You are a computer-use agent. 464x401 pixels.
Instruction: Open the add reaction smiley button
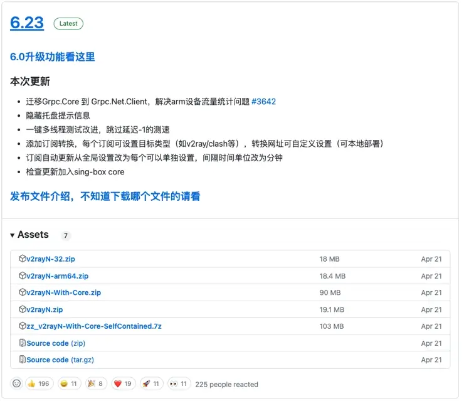click(16, 384)
